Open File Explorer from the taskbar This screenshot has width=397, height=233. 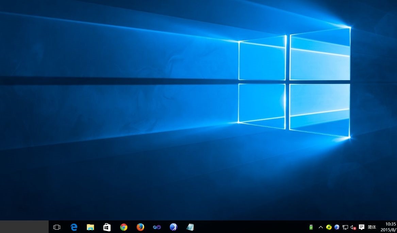(x=90, y=227)
